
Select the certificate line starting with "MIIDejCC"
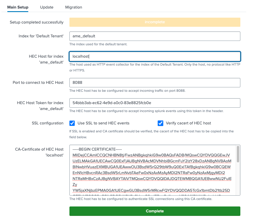pos(153,154)
